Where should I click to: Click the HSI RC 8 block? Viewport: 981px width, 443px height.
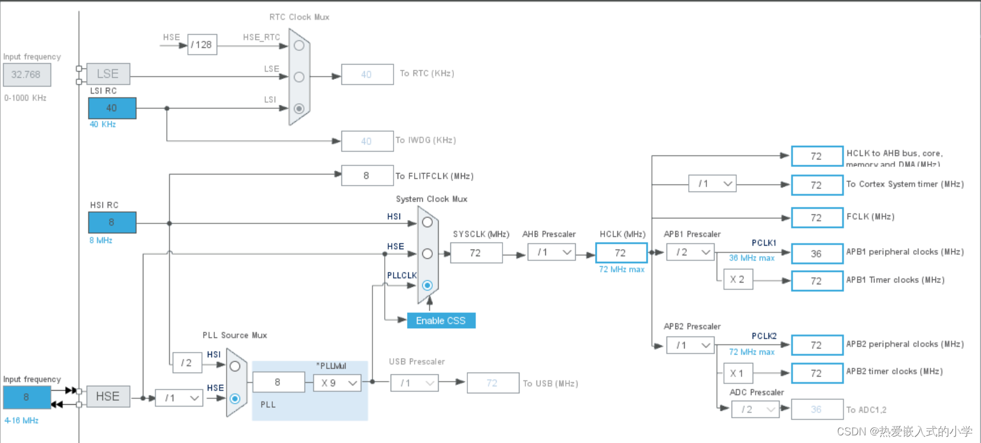[x=112, y=223]
